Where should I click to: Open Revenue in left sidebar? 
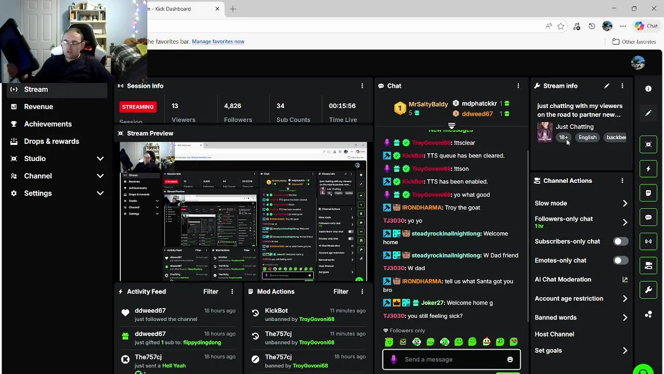pyautogui.click(x=57, y=106)
